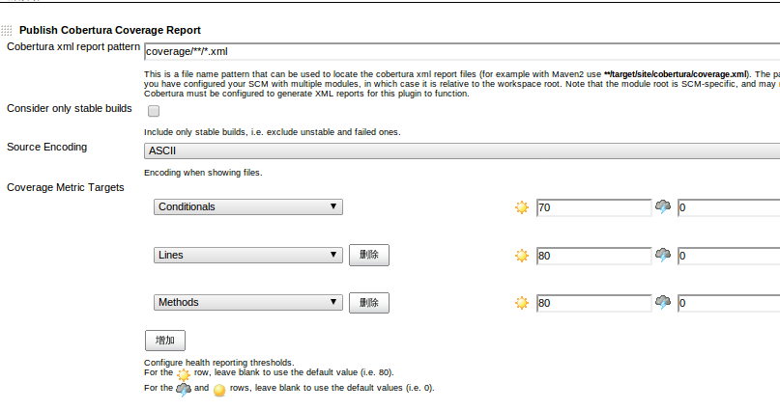Click the Encoding when showing files help text
The image size is (780, 410).
click(203, 173)
